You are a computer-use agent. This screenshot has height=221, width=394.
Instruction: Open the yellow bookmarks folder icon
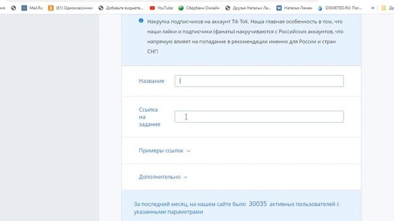[384, 8]
